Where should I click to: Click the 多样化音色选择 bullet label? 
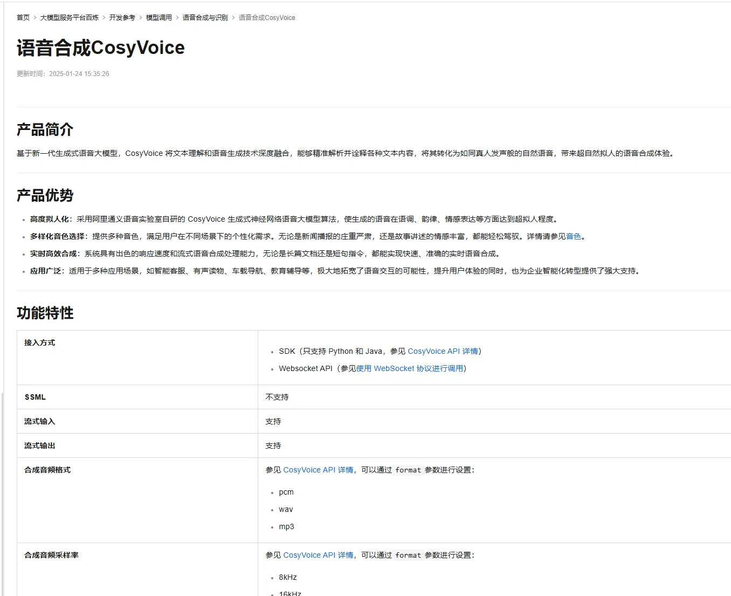(x=57, y=236)
